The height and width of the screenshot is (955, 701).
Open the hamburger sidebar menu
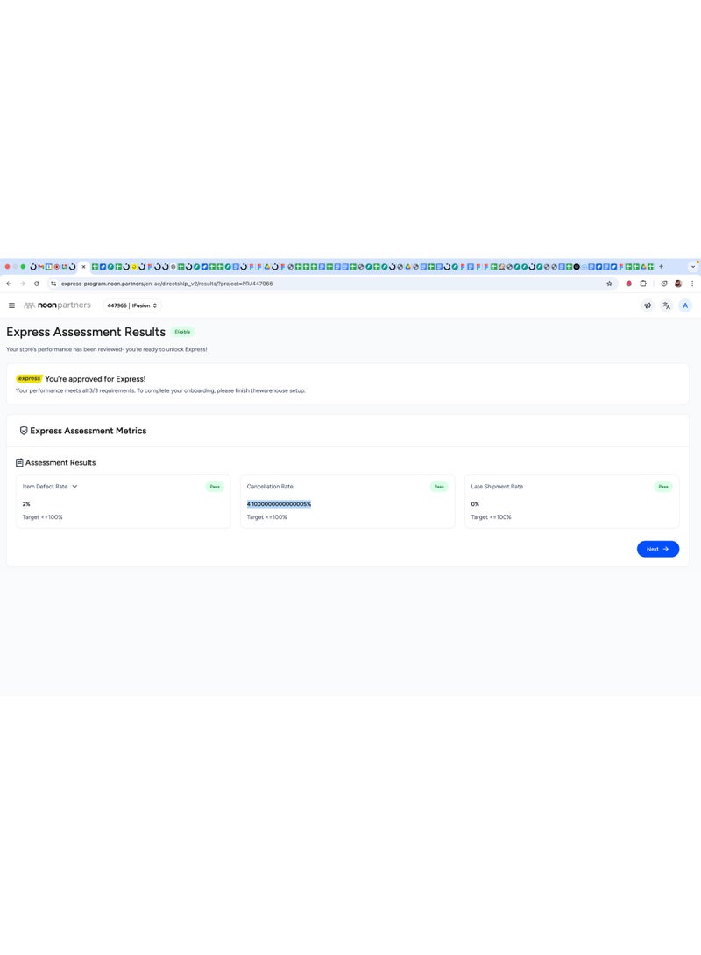click(11, 305)
